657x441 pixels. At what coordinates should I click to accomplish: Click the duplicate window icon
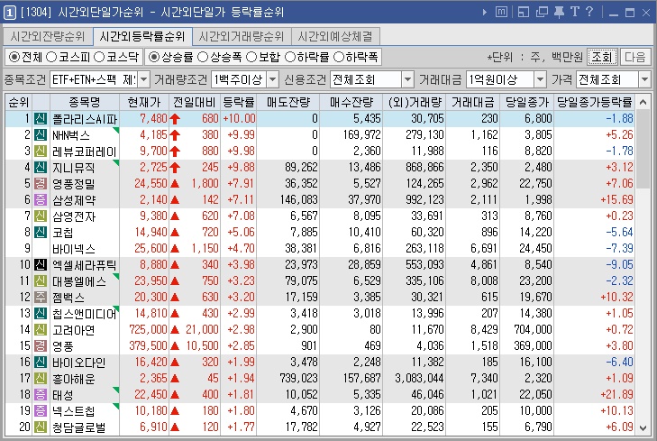coord(542,12)
